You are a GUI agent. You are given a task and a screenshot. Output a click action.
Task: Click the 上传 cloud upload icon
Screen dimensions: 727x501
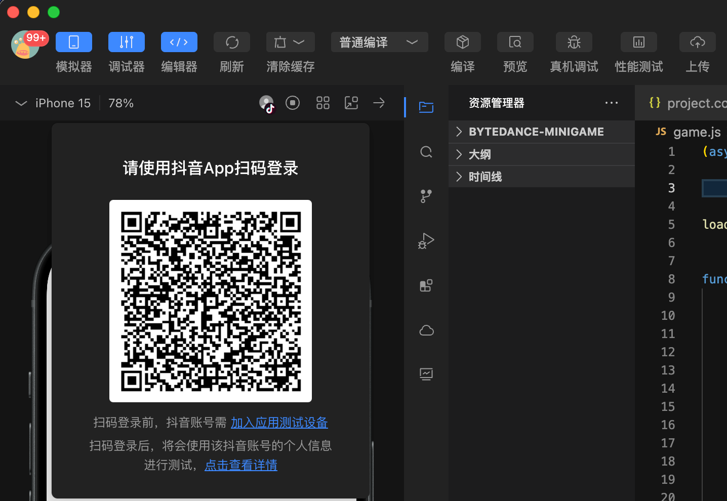pos(698,42)
